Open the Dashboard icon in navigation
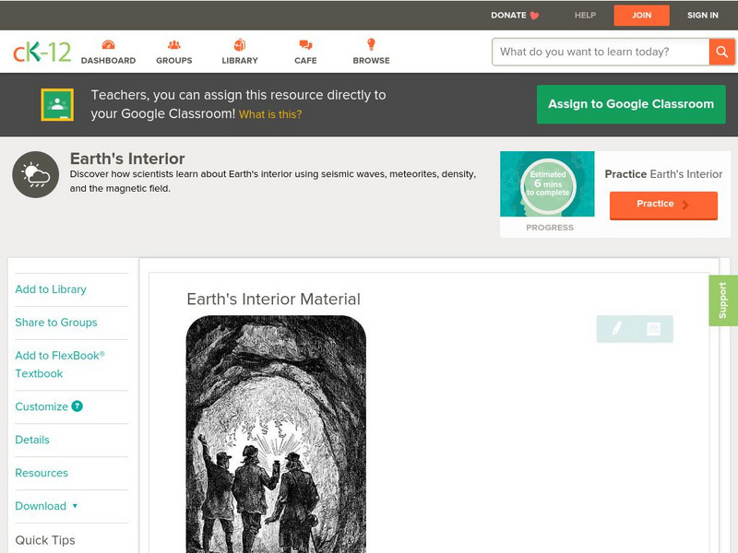The width and height of the screenshot is (738, 553). (108, 45)
